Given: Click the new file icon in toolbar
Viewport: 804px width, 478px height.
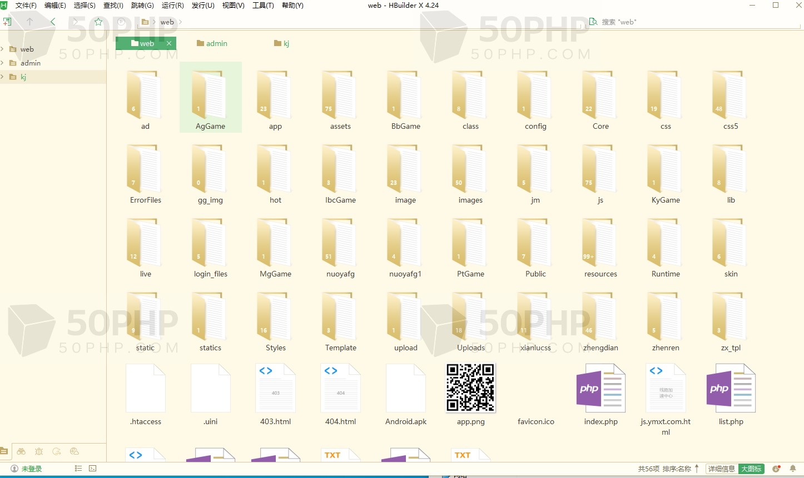Looking at the screenshot, I should pos(7,22).
